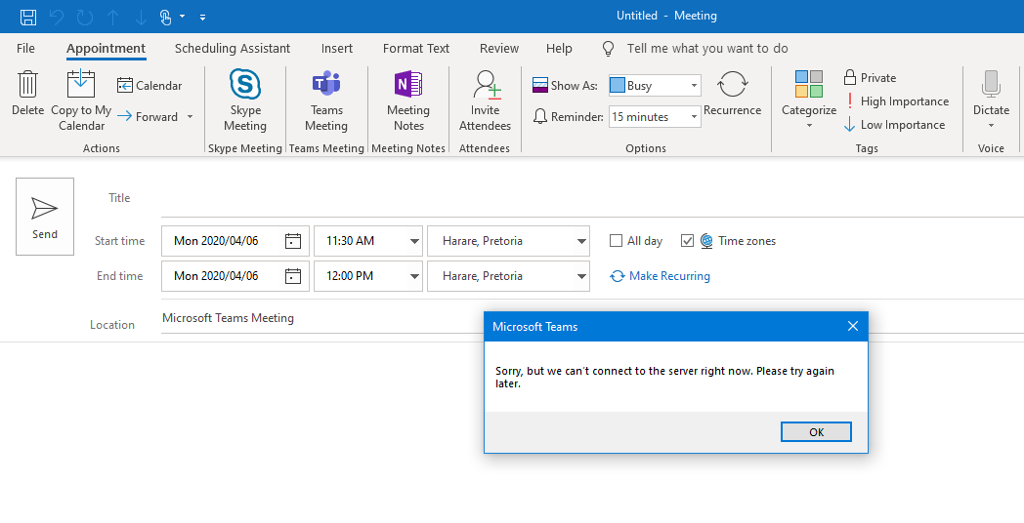Mark meeting as Private
The height and width of the screenshot is (523, 1024).
tap(870, 78)
